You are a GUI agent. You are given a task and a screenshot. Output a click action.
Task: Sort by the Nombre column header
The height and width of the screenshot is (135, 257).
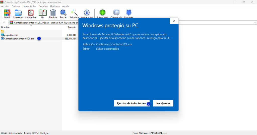5,27
